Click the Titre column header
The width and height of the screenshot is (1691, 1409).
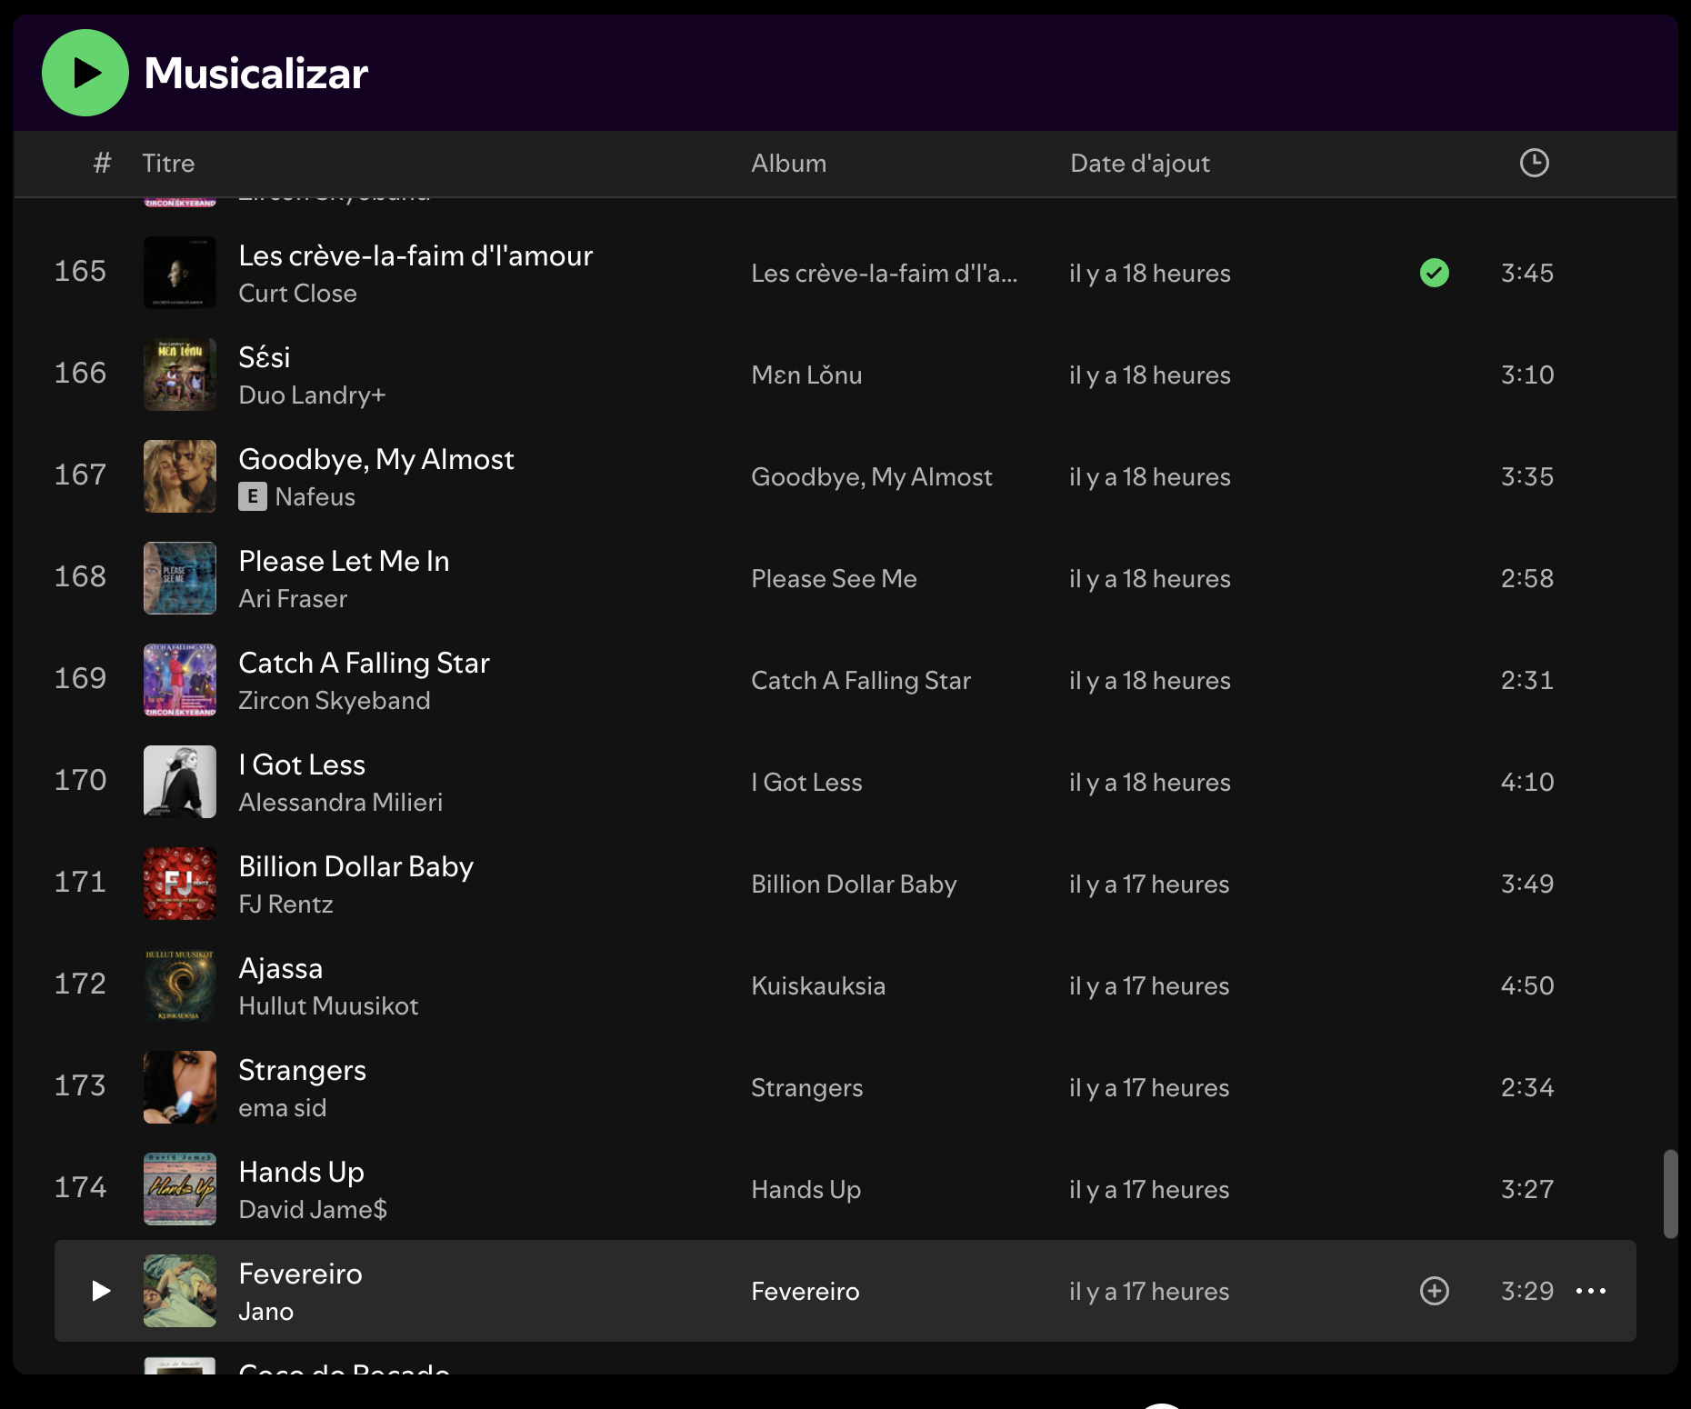click(168, 164)
